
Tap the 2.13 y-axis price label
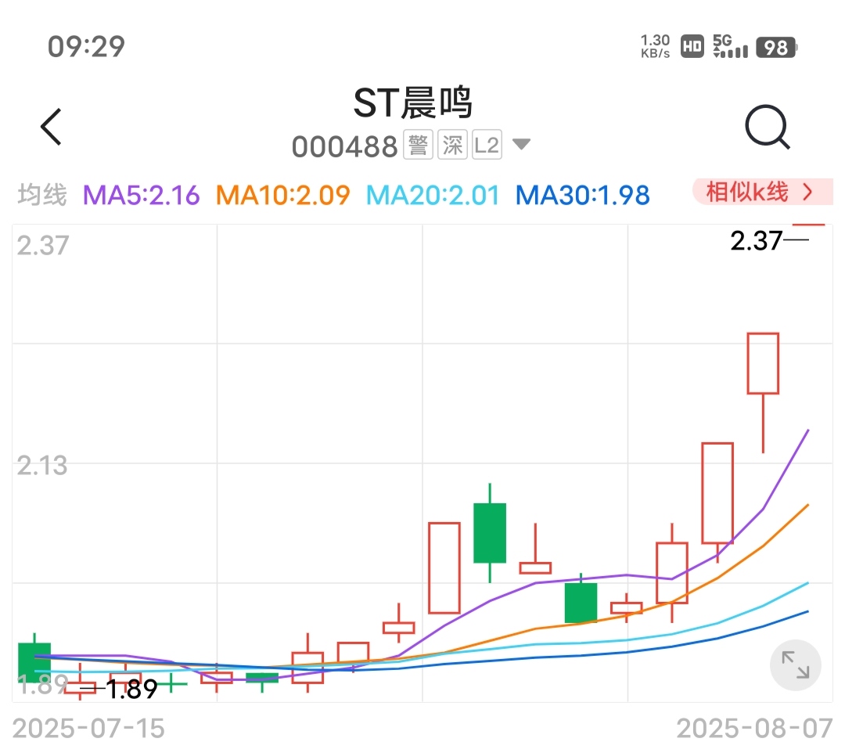42,466
